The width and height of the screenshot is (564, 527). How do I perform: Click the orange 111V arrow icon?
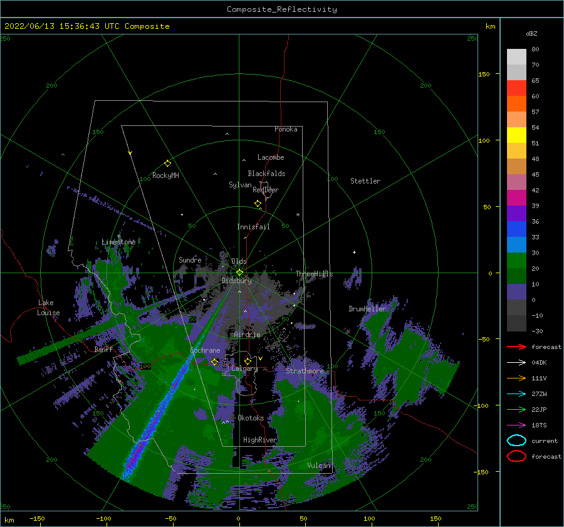[516, 378]
